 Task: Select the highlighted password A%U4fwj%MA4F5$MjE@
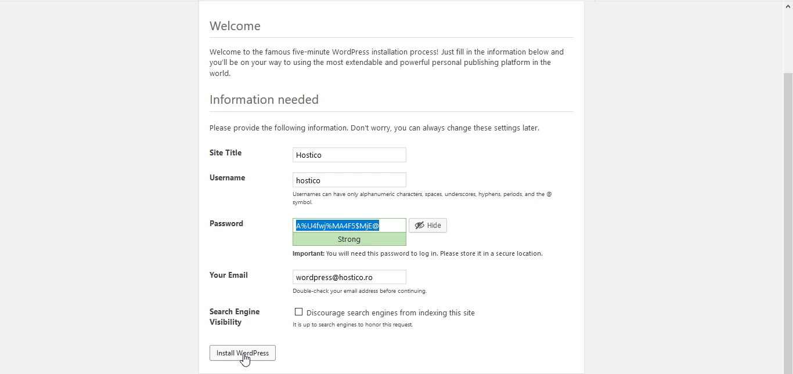(x=337, y=226)
